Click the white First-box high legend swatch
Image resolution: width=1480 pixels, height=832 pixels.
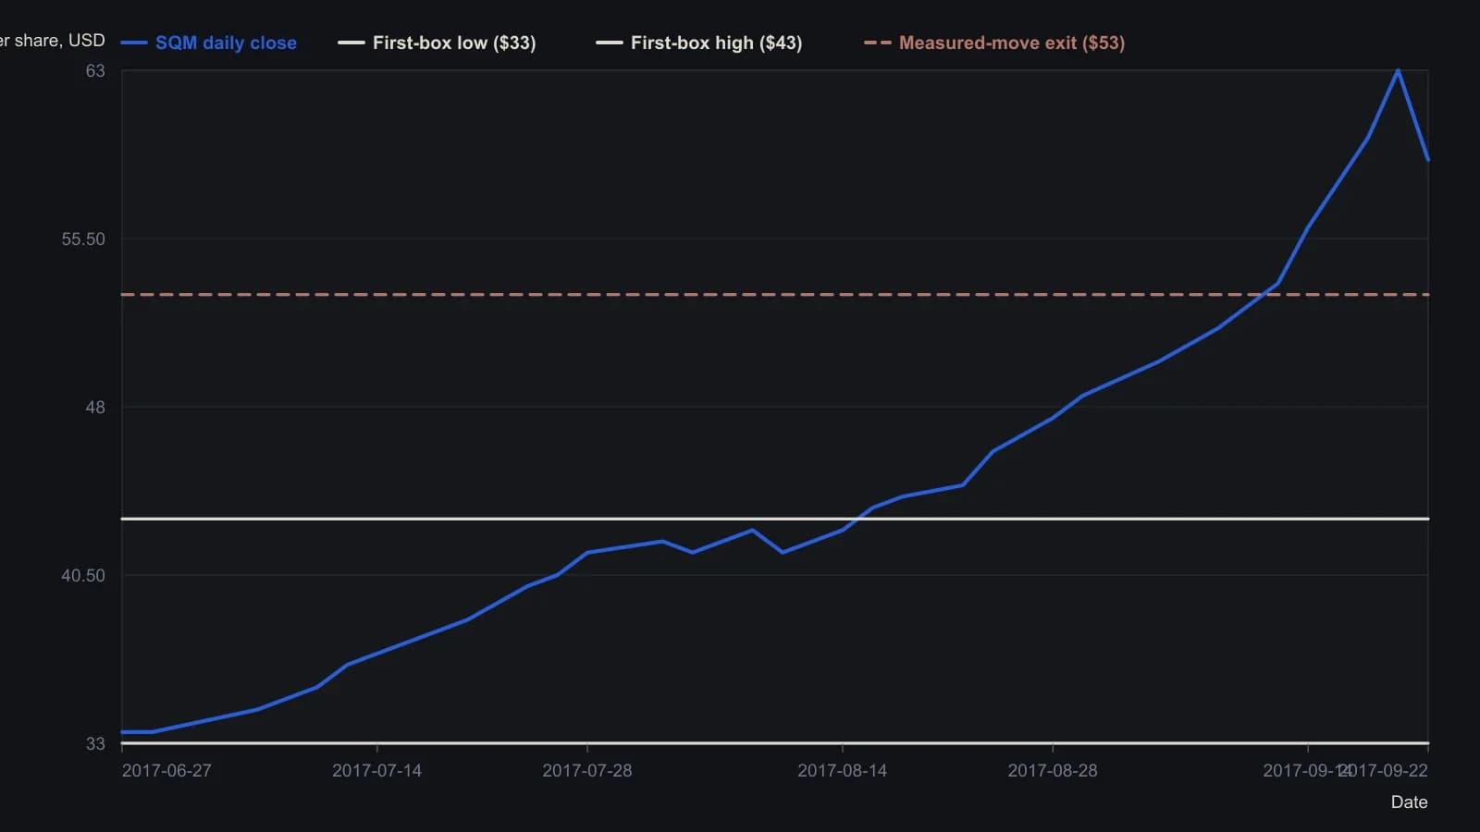(x=610, y=43)
